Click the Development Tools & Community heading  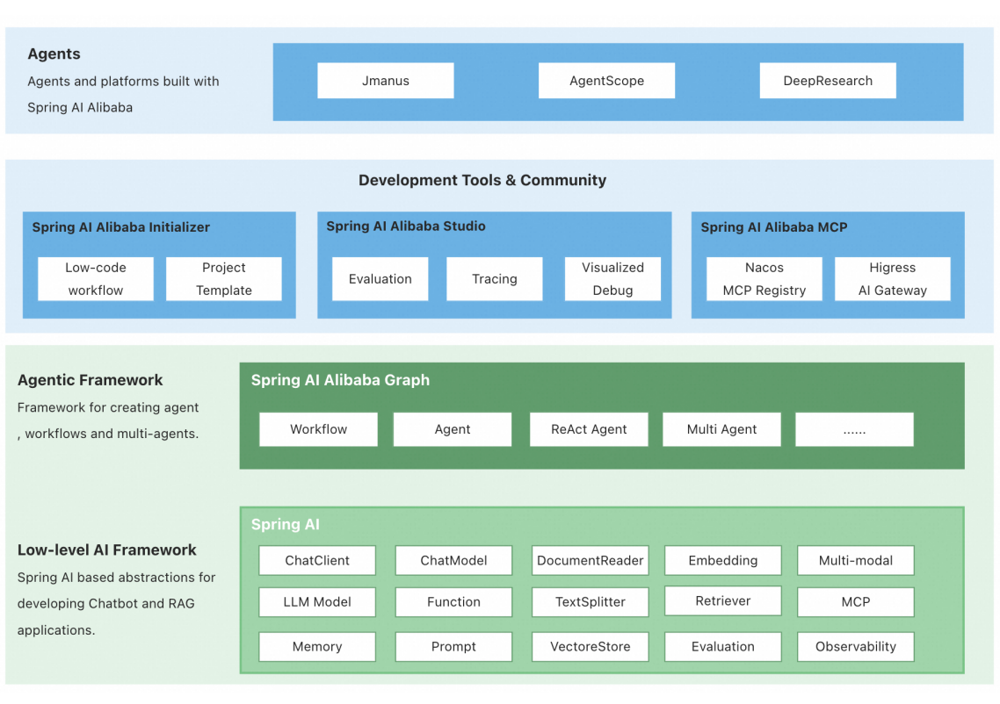coord(482,180)
